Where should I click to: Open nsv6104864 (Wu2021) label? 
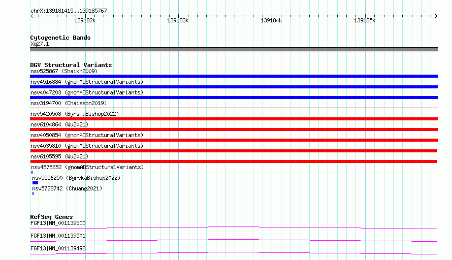pos(59,124)
